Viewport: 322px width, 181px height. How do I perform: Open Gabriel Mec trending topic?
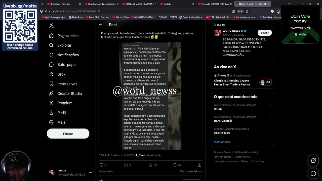(x=222, y=133)
